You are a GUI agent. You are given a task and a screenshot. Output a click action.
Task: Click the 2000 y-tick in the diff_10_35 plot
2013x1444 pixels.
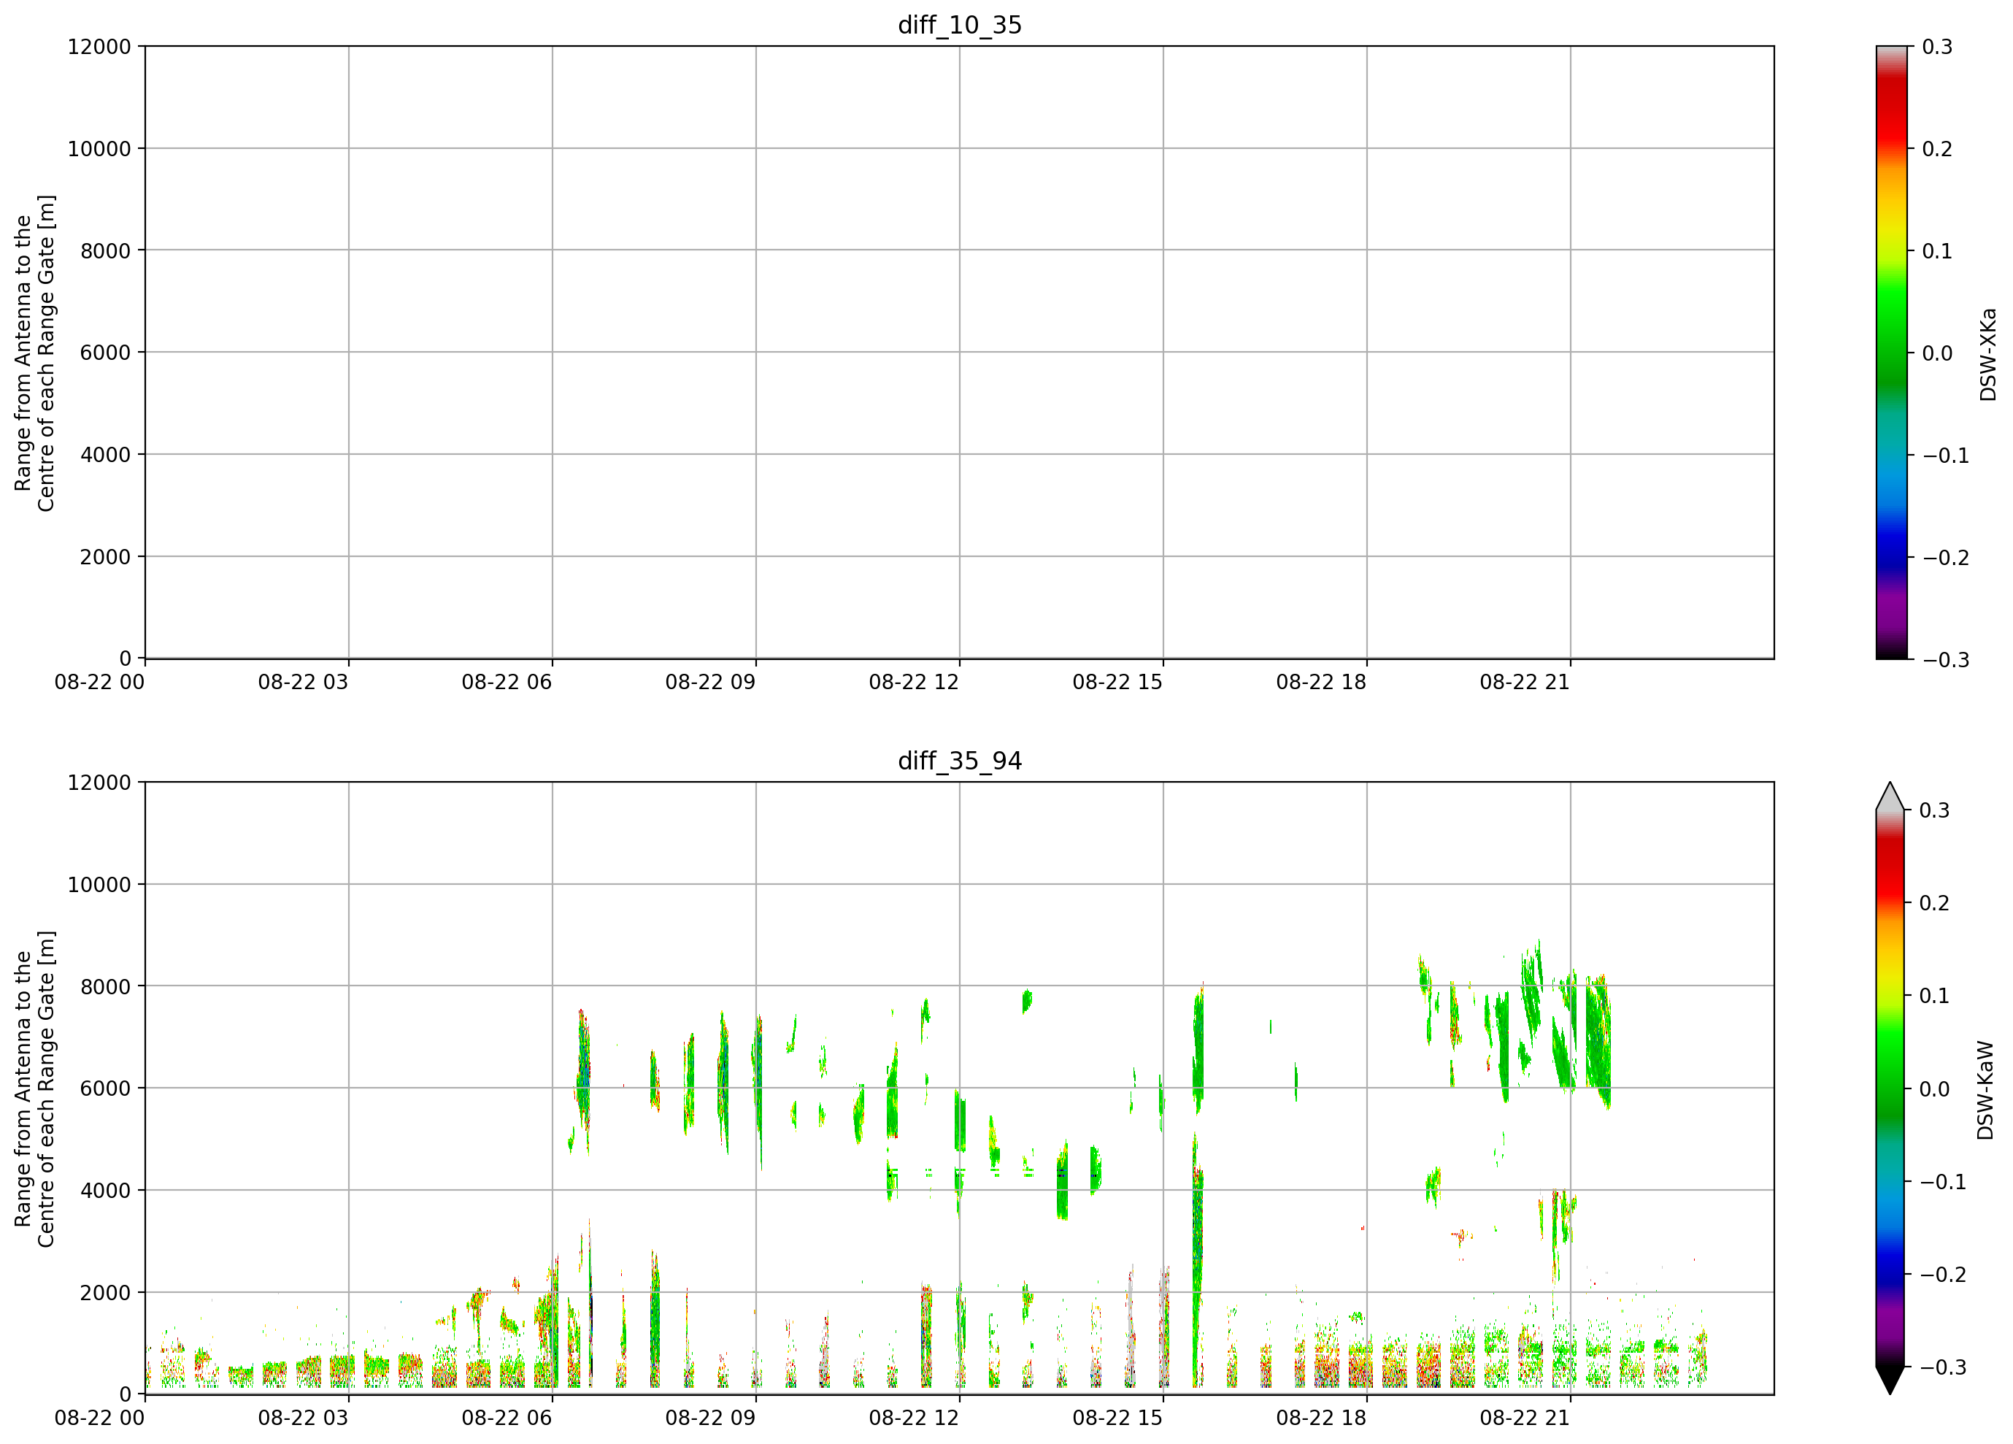click(x=106, y=557)
